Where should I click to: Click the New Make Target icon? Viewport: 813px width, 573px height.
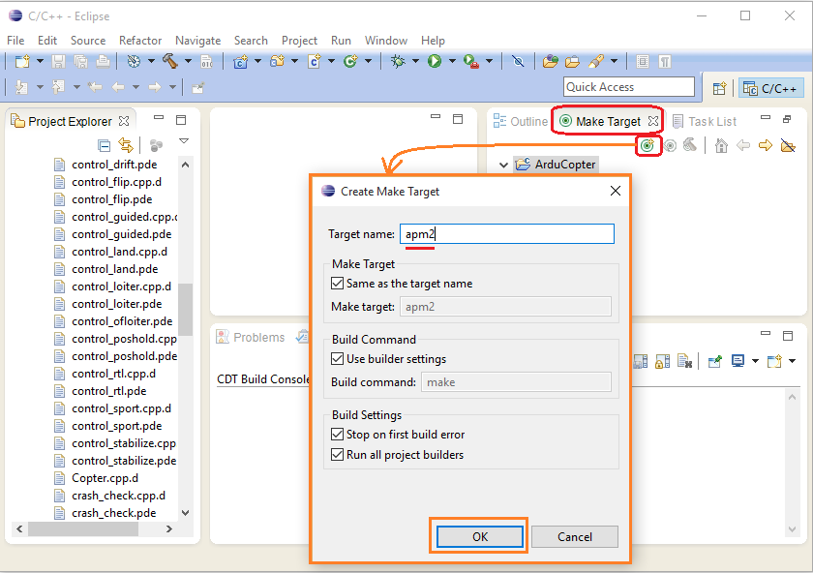pyautogui.click(x=647, y=146)
